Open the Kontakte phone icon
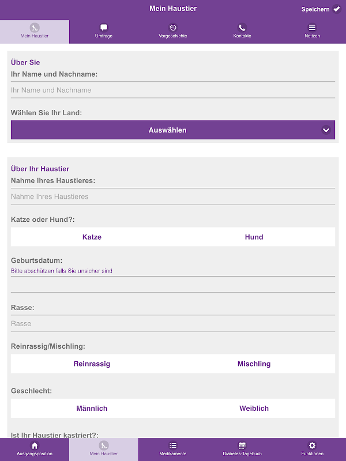 (x=242, y=28)
